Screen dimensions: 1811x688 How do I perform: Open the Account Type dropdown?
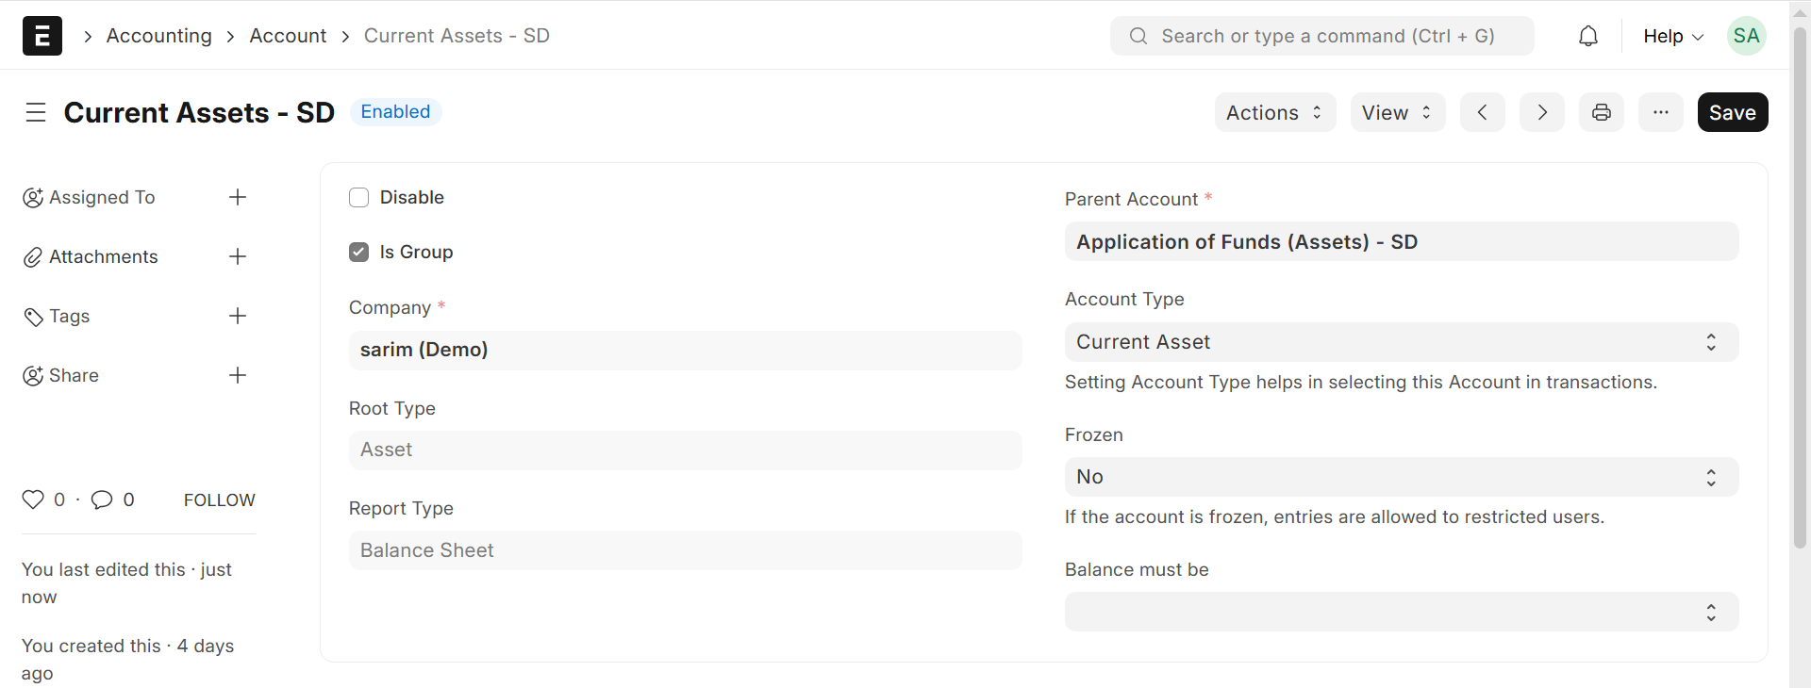(x=1401, y=342)
